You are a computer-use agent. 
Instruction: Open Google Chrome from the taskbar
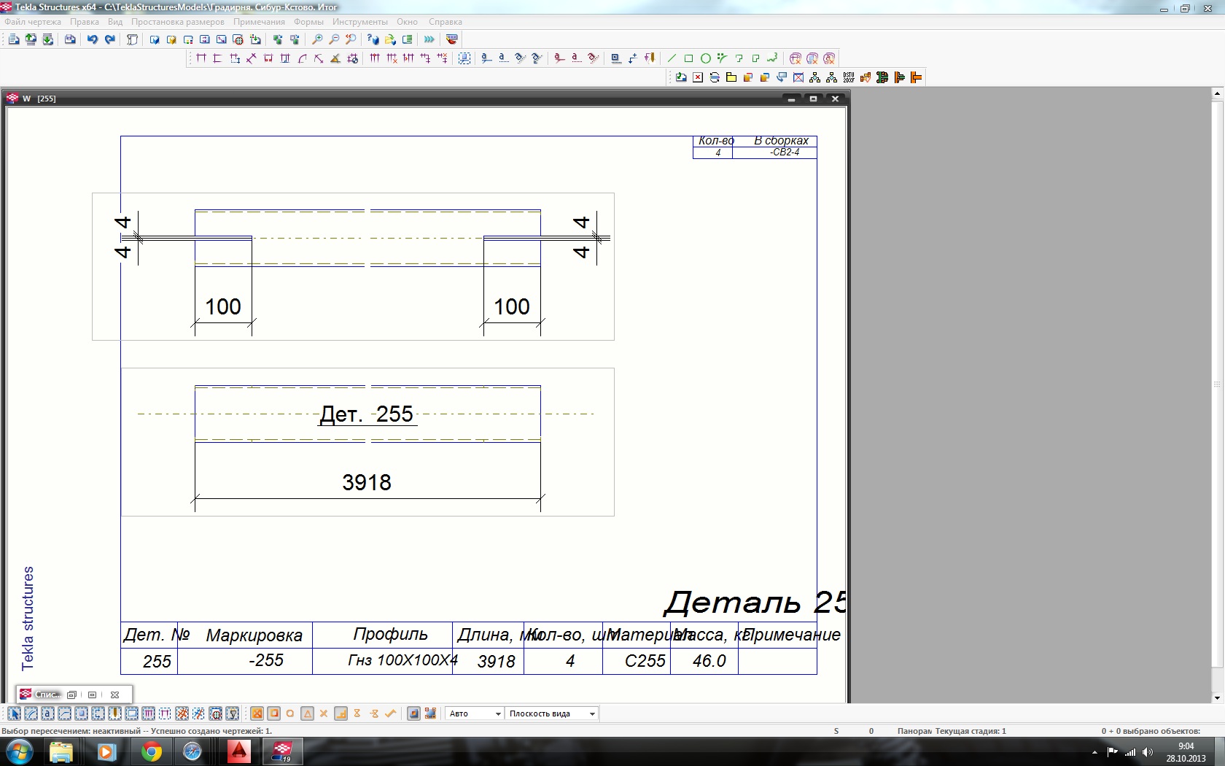pos(151,751)
